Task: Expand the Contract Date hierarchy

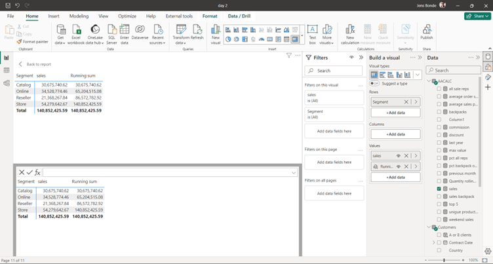Action: click(x=434, y=242)
